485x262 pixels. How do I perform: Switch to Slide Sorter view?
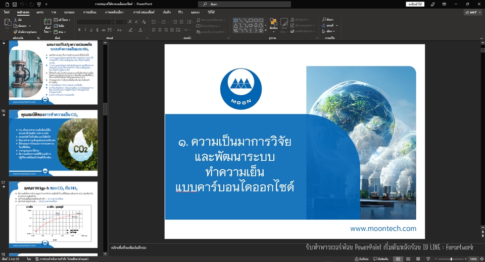[408, 259]
